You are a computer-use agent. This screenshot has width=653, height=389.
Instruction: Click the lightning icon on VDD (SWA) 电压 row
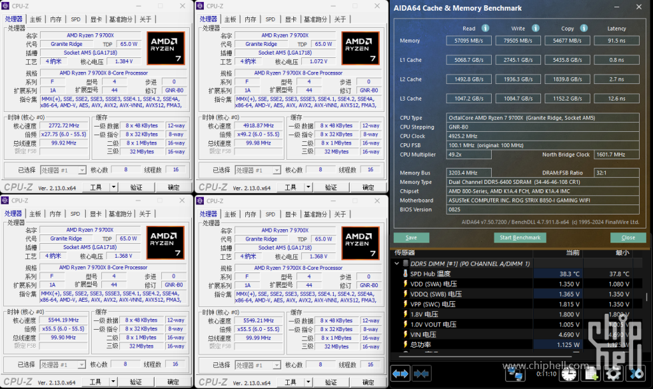405,284
